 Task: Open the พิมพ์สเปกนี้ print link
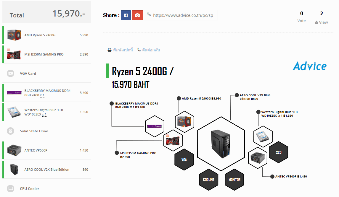(123, 50)
